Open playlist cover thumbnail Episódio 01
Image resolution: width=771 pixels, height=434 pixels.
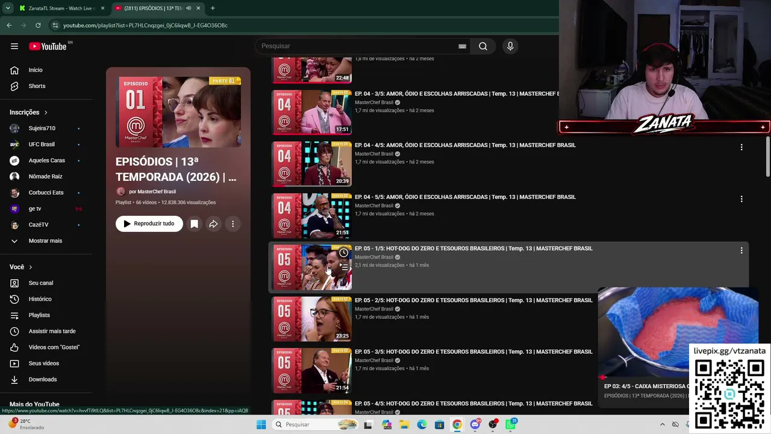[178, 112]
